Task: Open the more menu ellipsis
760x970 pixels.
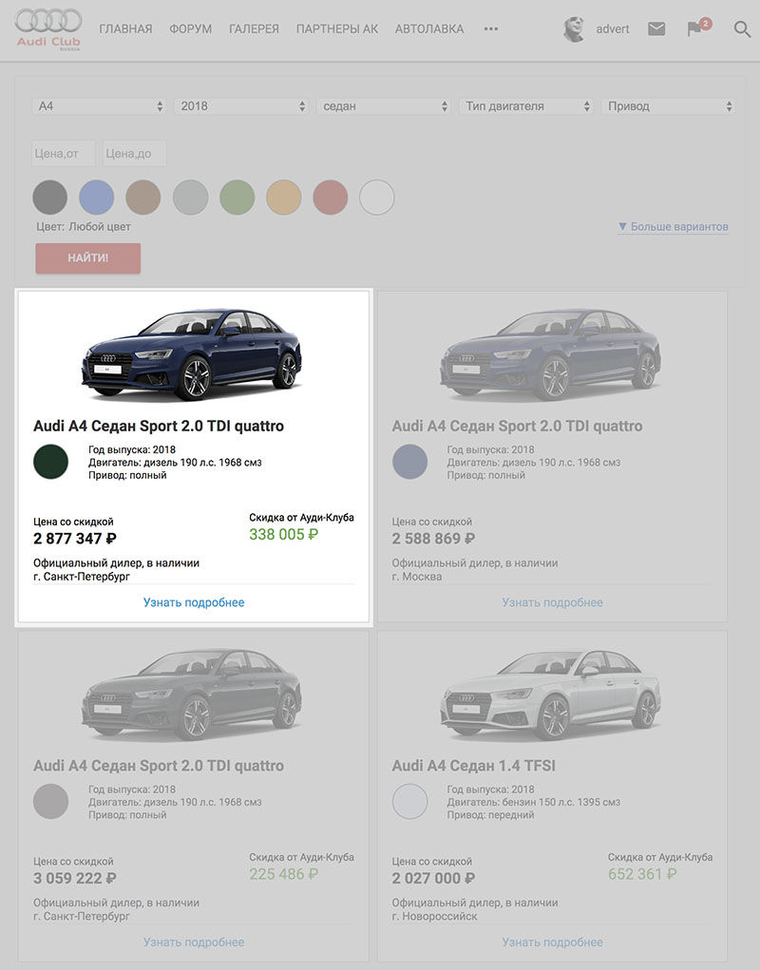Action: pyautogui.click(x=491, y=29)
